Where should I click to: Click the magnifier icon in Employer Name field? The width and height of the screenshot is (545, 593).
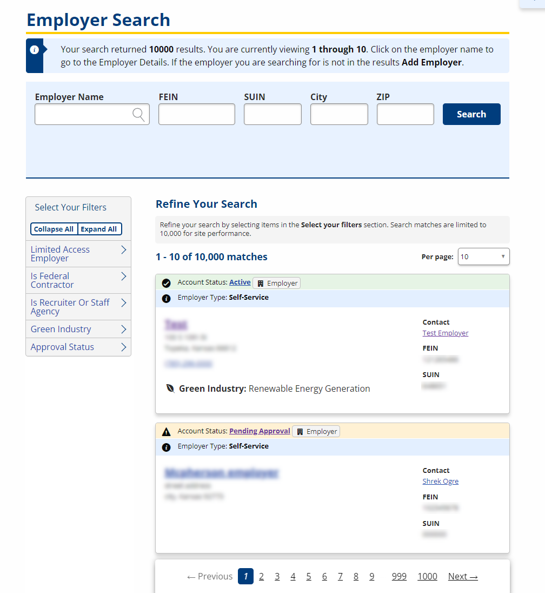[x=139, y=115]
